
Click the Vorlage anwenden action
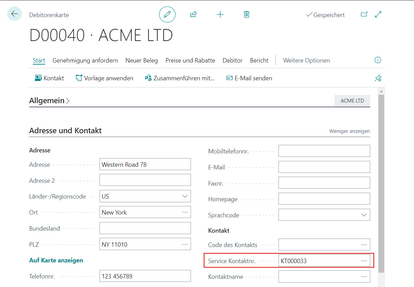pyautogui.click(x=104, y=78)
